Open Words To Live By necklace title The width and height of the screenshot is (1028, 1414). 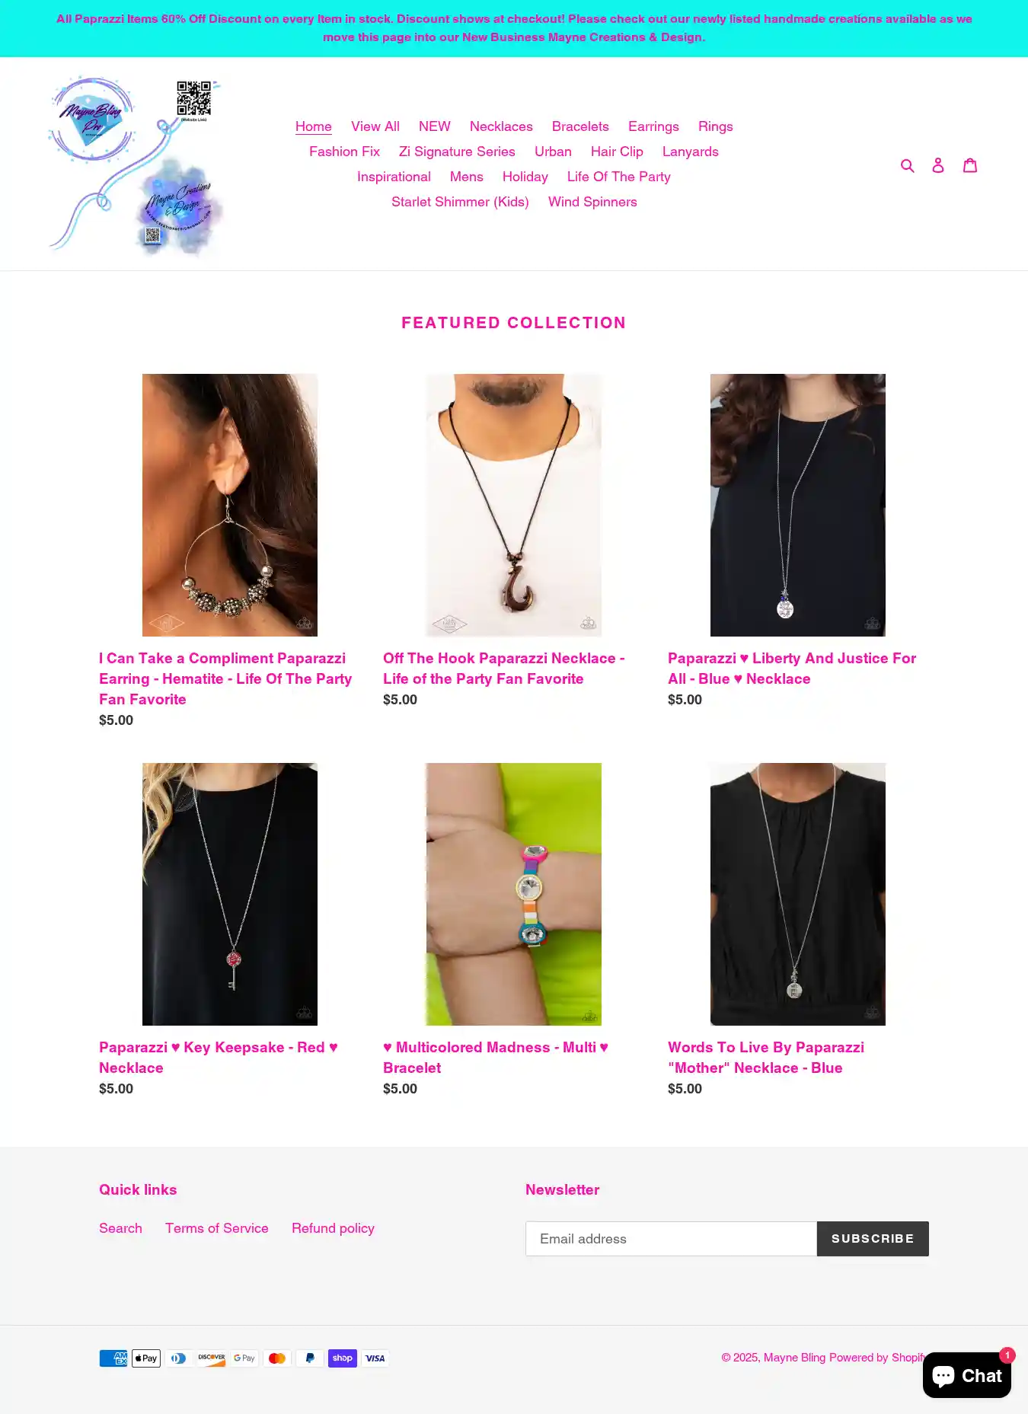click(x=766, y=1057)
